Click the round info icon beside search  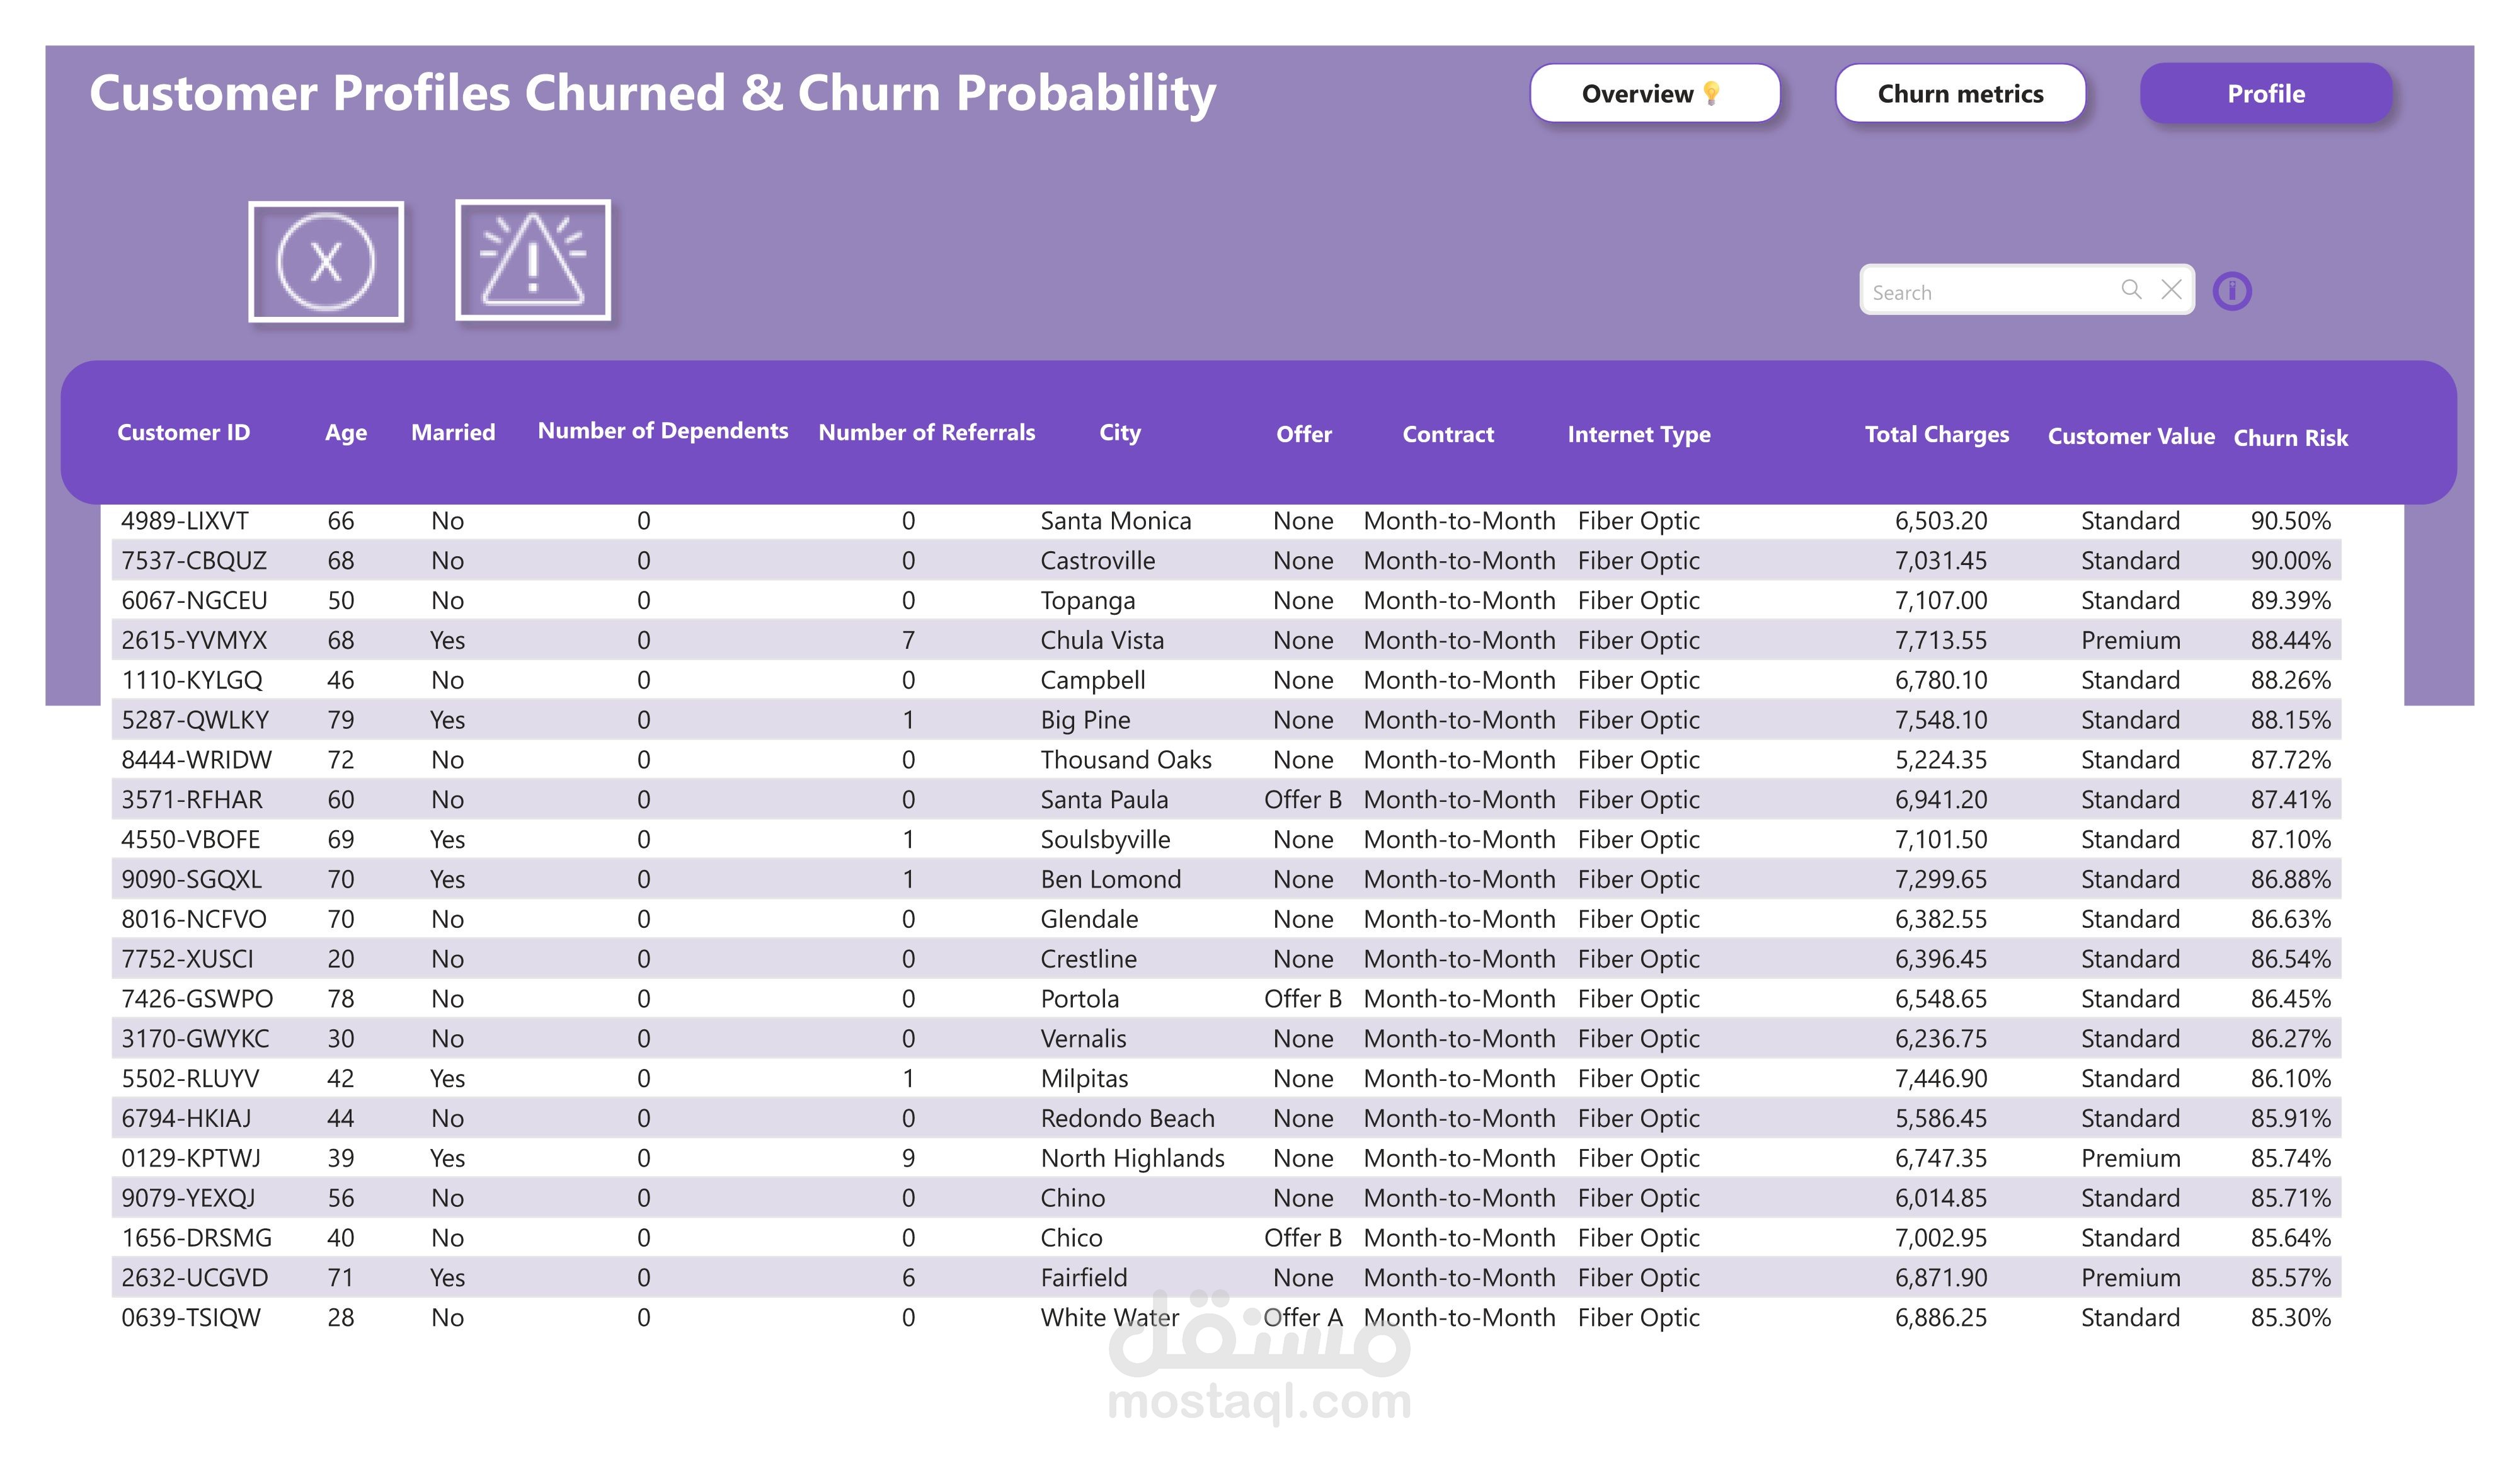(x=2232, y=291)
